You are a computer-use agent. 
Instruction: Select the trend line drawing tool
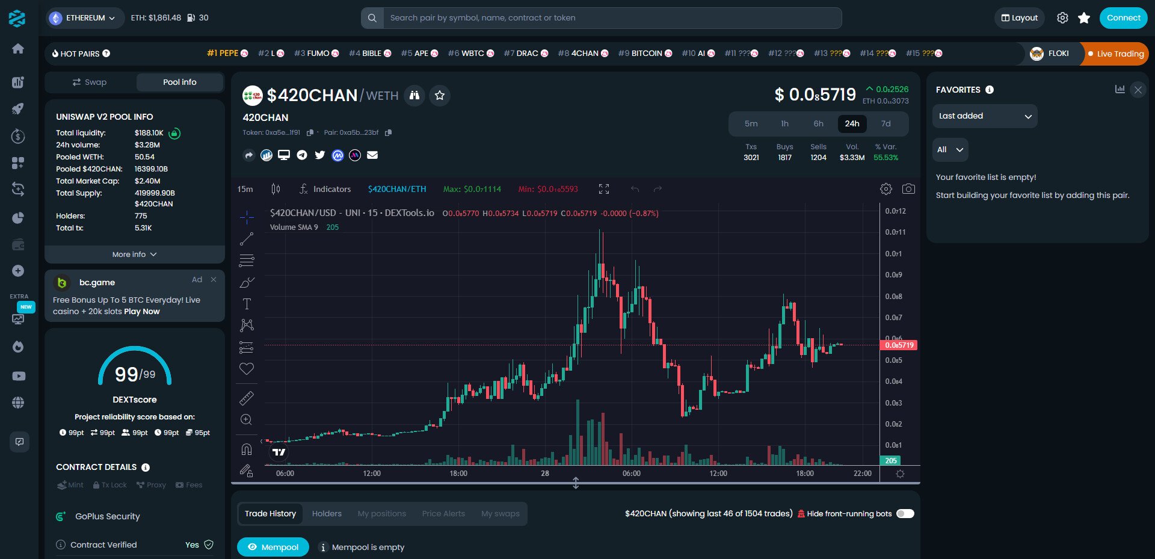[x=247, y=239]
